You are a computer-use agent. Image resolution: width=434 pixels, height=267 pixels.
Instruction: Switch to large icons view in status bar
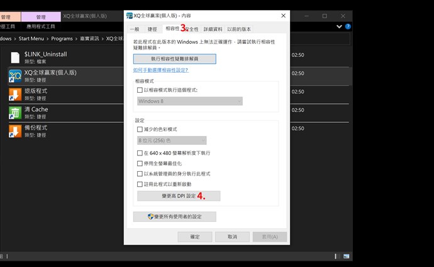pos(347,256)
